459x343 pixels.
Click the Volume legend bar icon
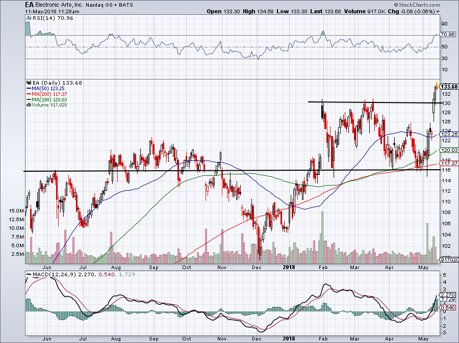point(29,104)
